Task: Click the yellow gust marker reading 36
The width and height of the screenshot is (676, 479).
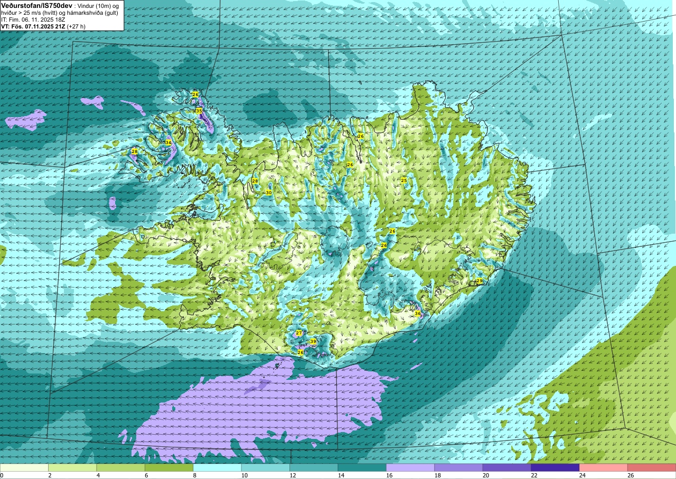Action: (417, 313)
